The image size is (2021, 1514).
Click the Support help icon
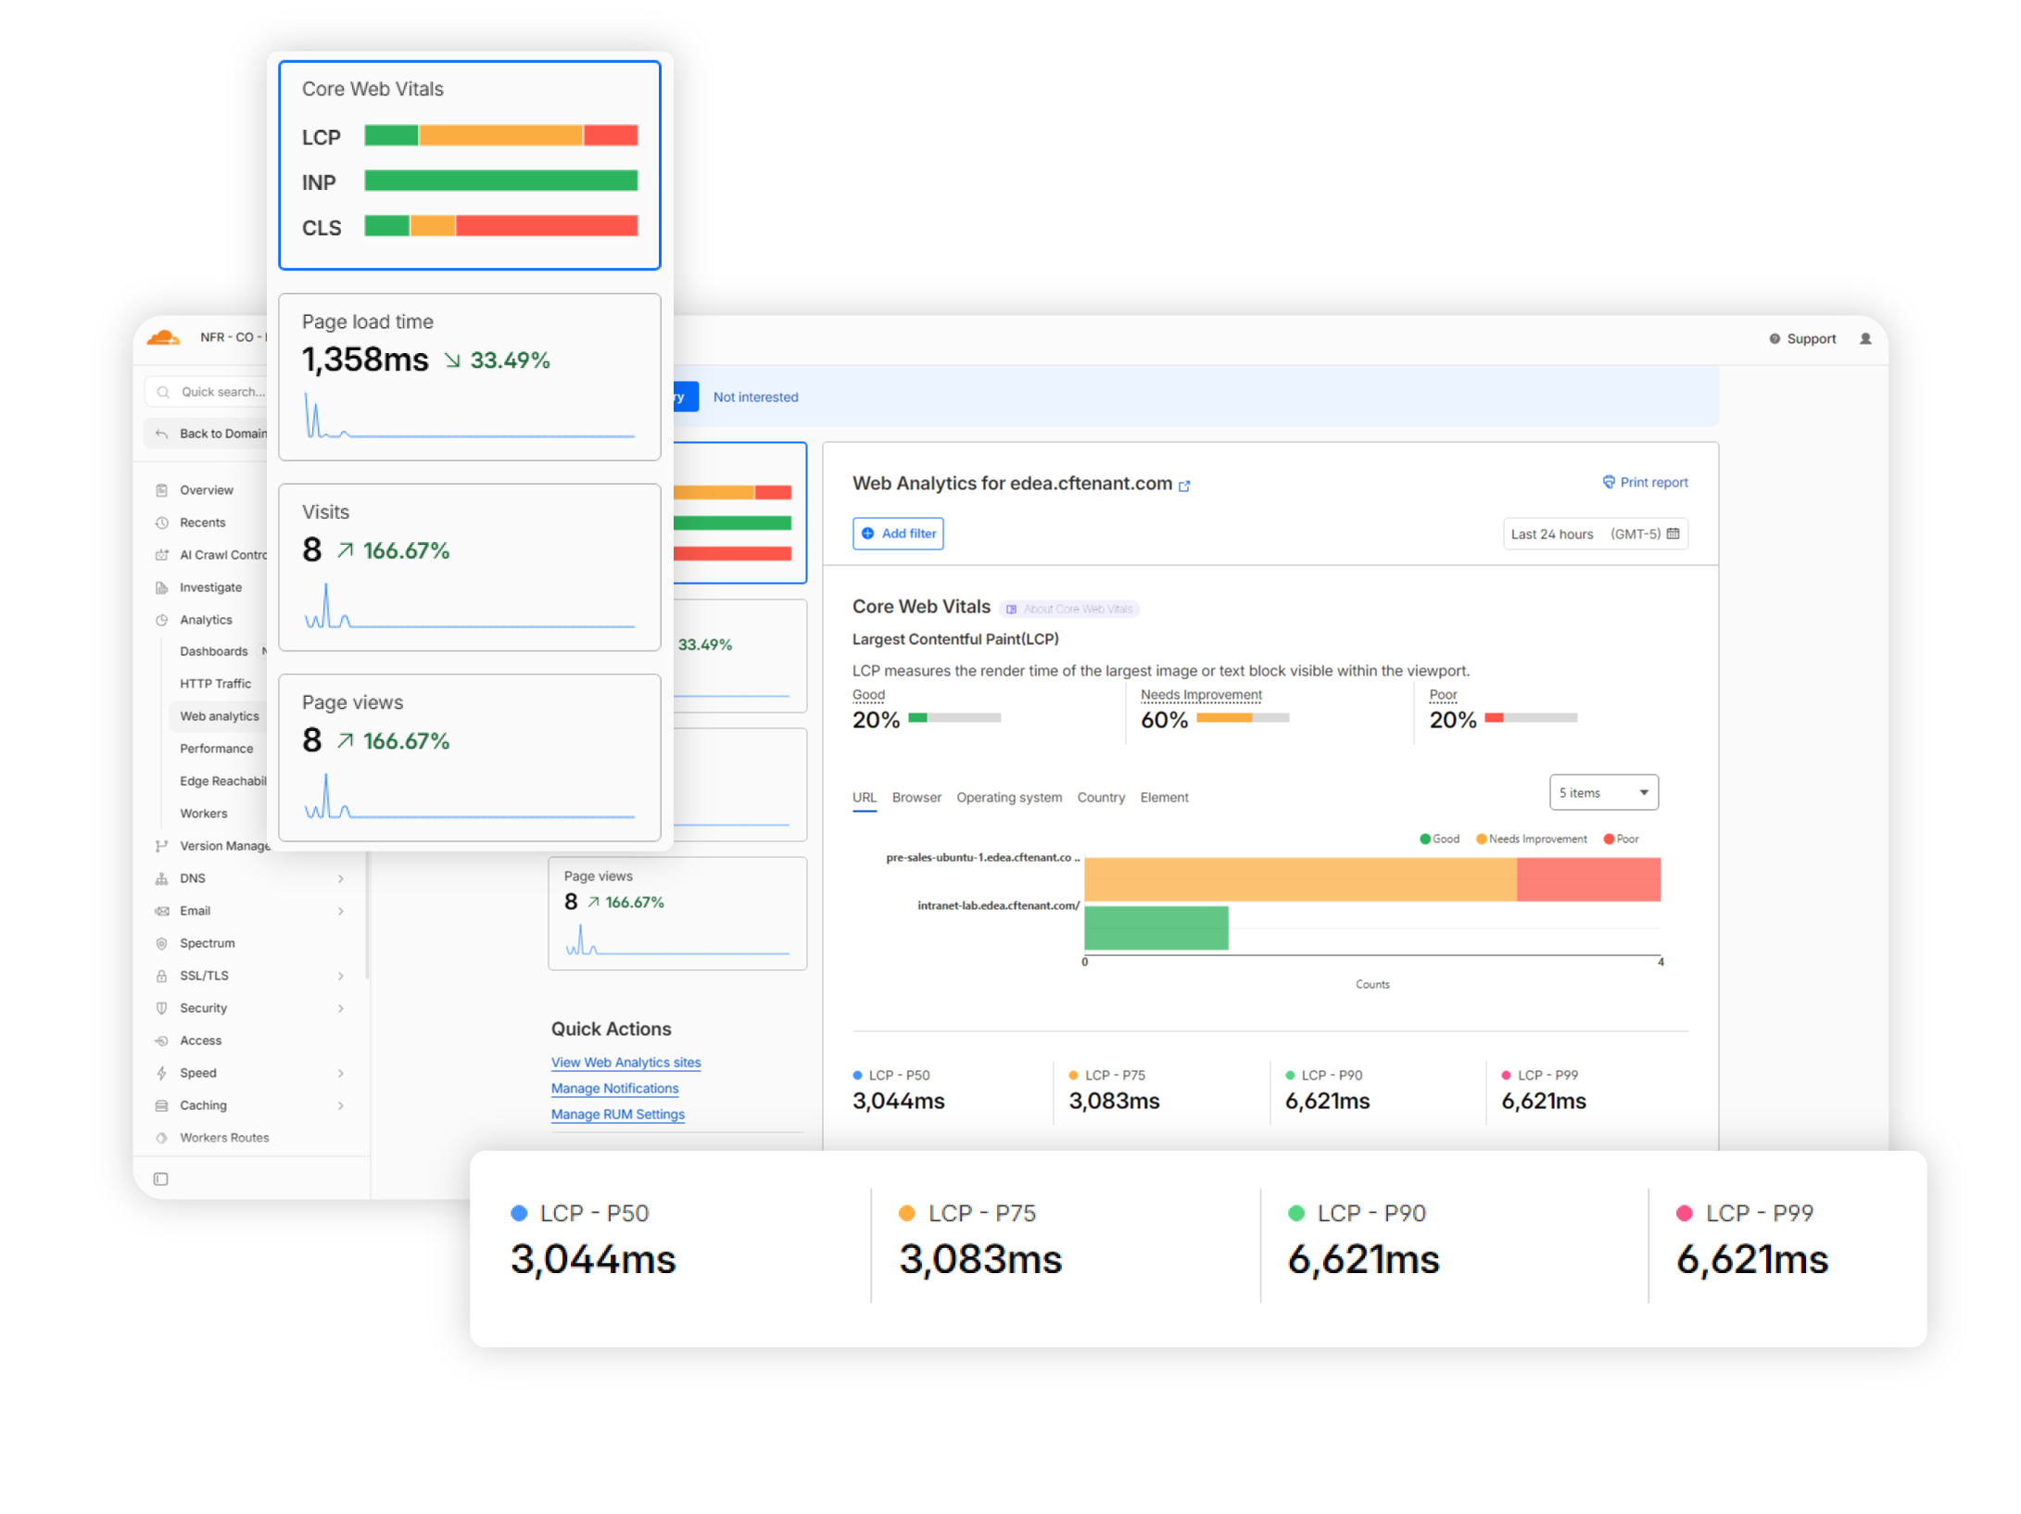(1775, 339)
